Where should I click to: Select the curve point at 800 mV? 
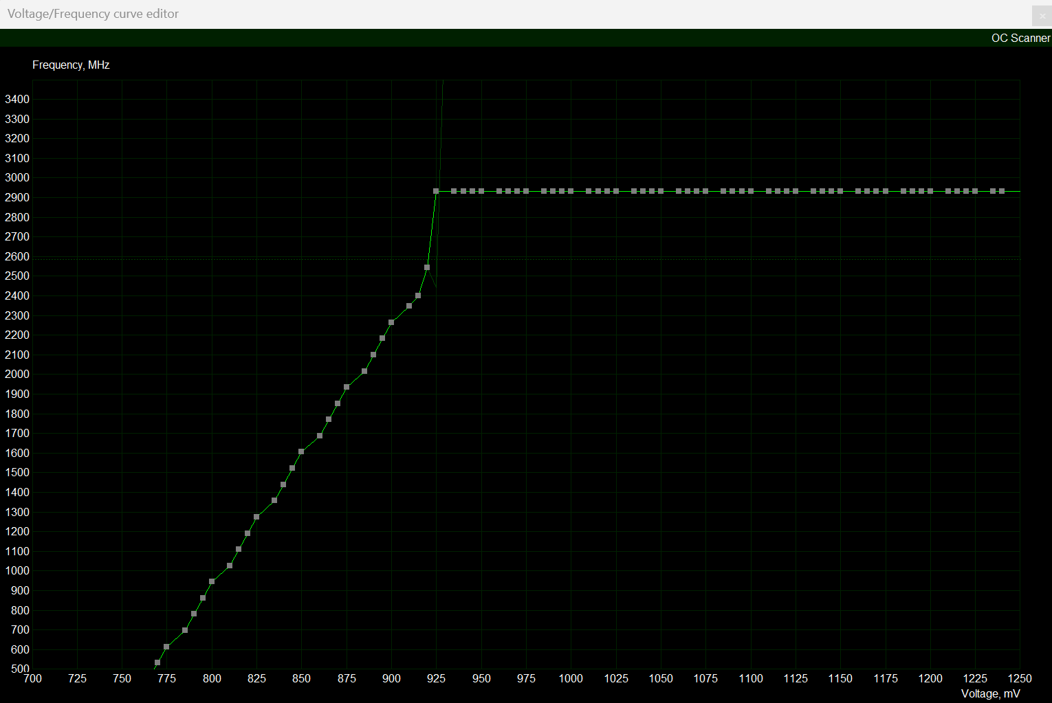(212, 582)
